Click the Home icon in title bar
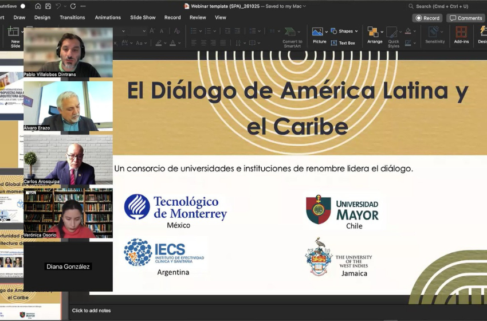Screen dimensions: 487x321 coord(38,6)
